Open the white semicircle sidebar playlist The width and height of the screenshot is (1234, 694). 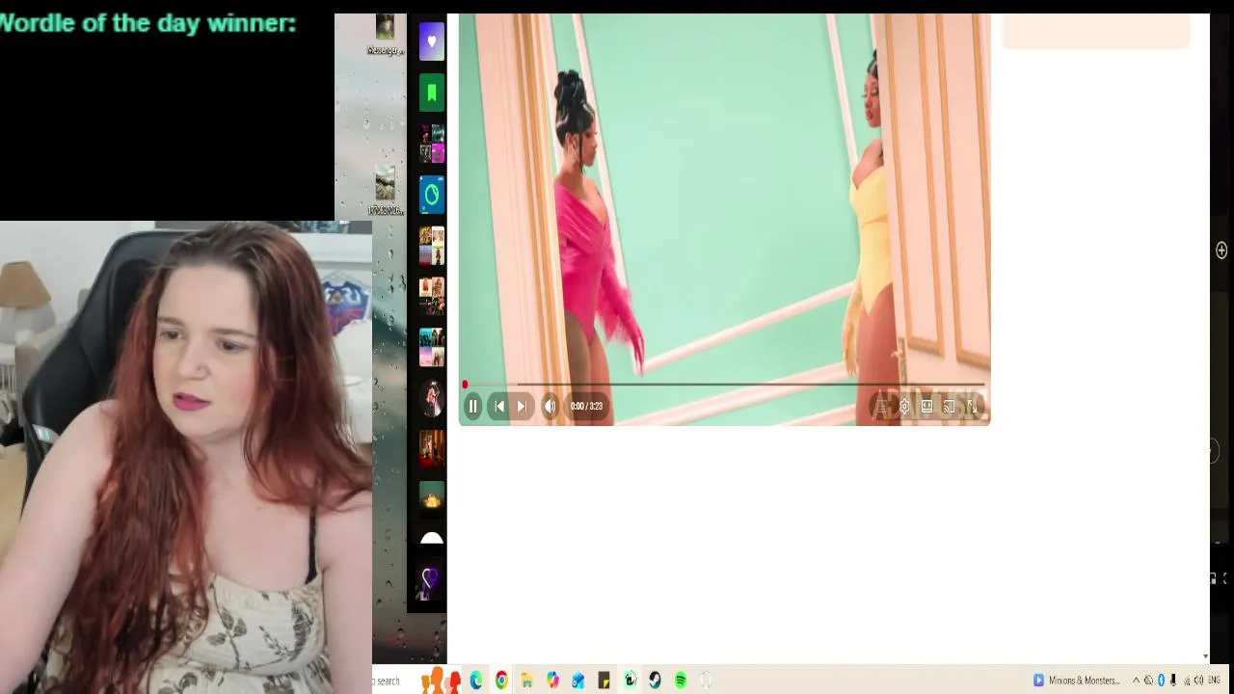pos(432,538)
